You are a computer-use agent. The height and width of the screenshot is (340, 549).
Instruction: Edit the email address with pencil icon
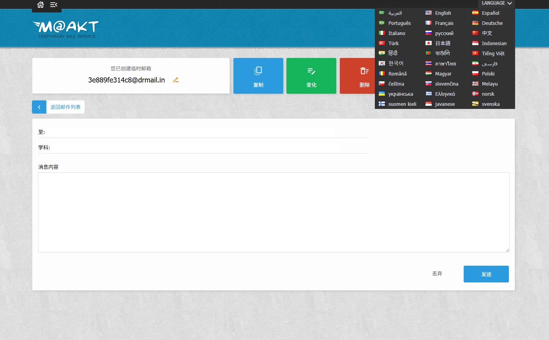click(176, 80)
